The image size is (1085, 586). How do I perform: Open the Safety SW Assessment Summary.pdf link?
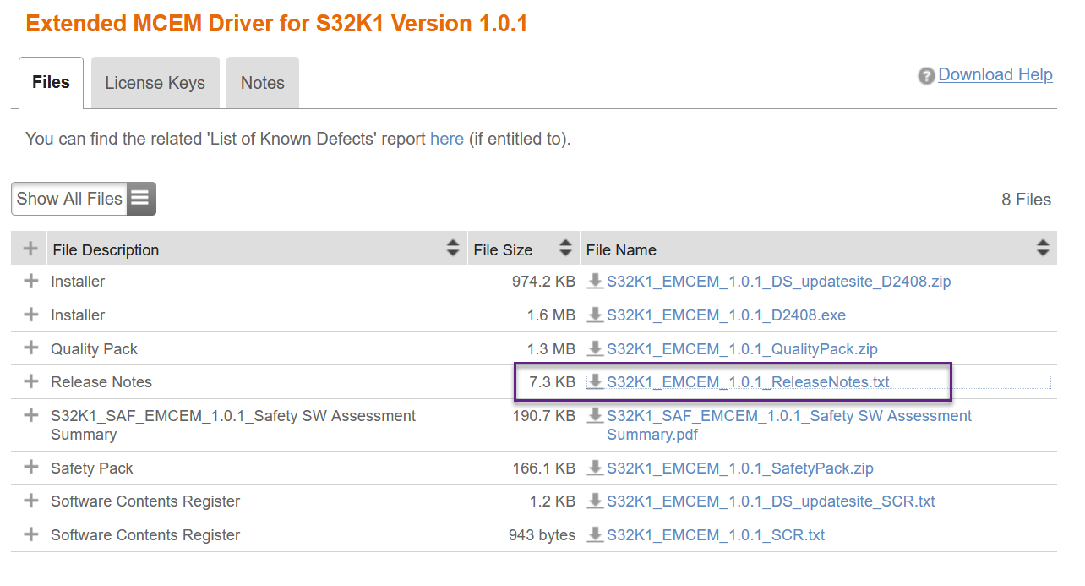click(789, 425)
